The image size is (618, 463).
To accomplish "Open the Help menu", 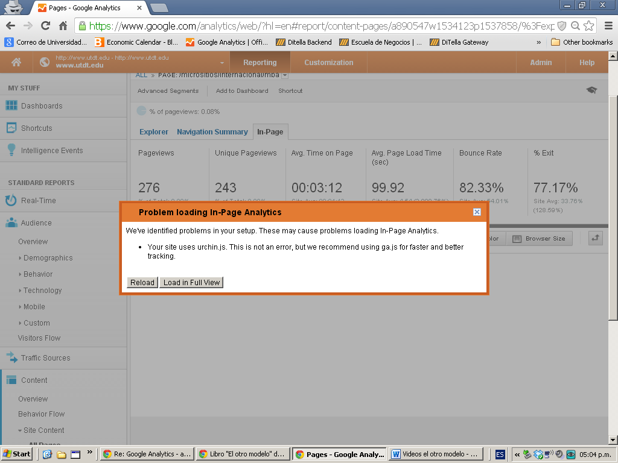I will pyautogui.click(x=587, y=62).
